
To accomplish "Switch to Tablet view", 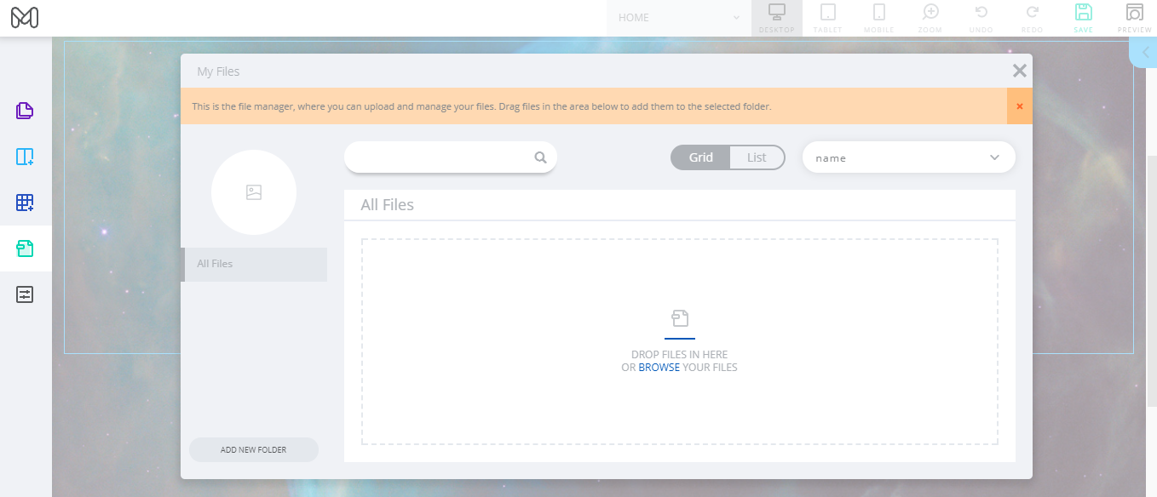I will pos(827,18).
